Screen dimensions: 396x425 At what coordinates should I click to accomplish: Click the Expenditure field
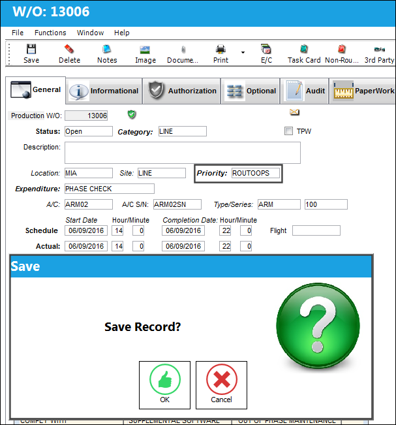point(110,189)
